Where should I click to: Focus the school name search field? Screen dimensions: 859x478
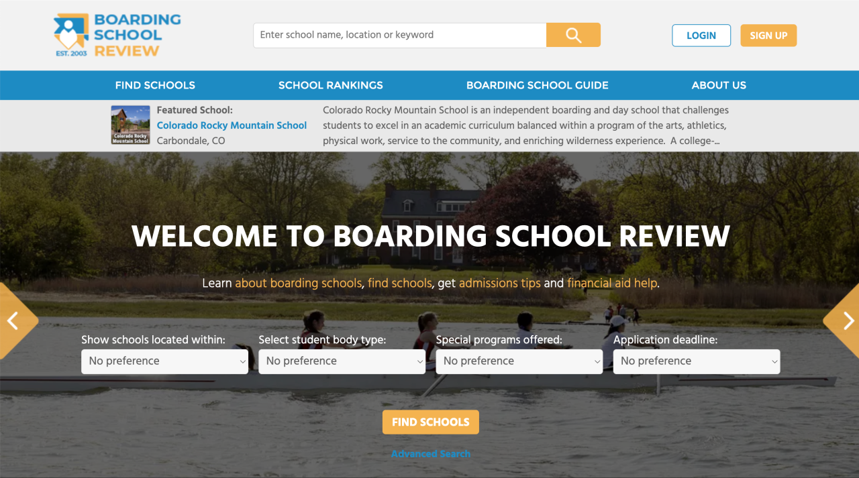(x=399, y=35)
